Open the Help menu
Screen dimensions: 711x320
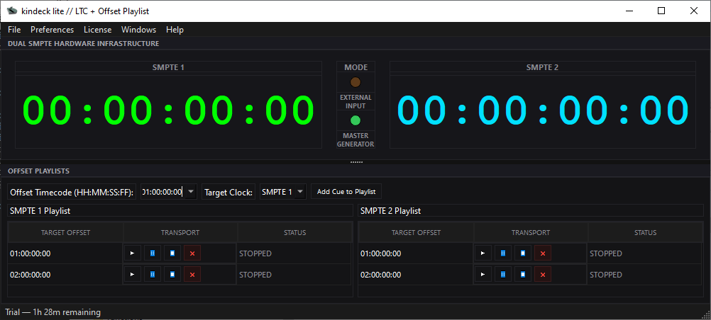pos(175,30)
